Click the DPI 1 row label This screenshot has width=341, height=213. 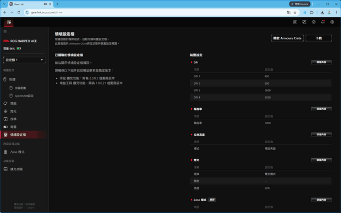[x=197, y=76]
